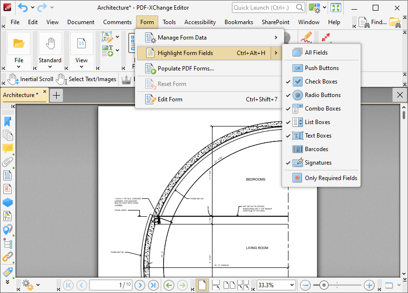Open the zoom level 33.3% dropdown
The width and height of the screenshot is (408, 293).
click(x=292, y=285)
